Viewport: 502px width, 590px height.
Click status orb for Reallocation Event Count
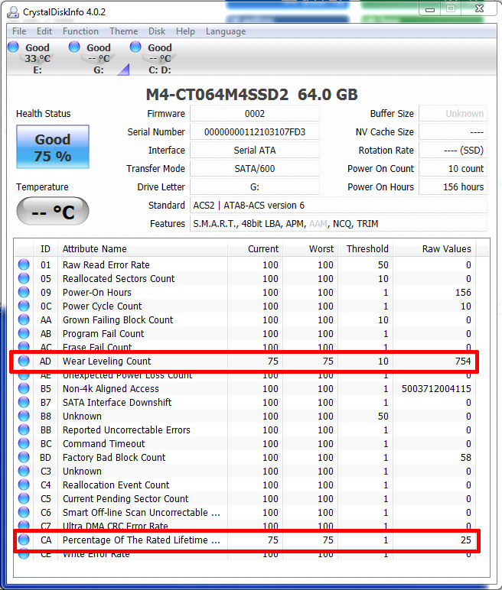click(x=24, y=485)
